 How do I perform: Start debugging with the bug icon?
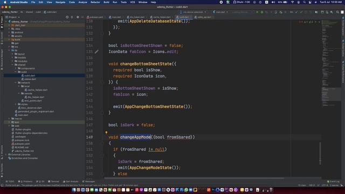[x=262, y=12]
